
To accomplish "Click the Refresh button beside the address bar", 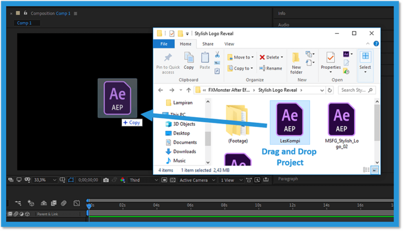I will [330, 90].
